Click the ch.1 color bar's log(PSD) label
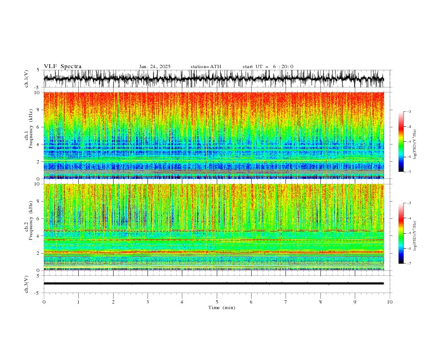439x339 pixels. 415,145
